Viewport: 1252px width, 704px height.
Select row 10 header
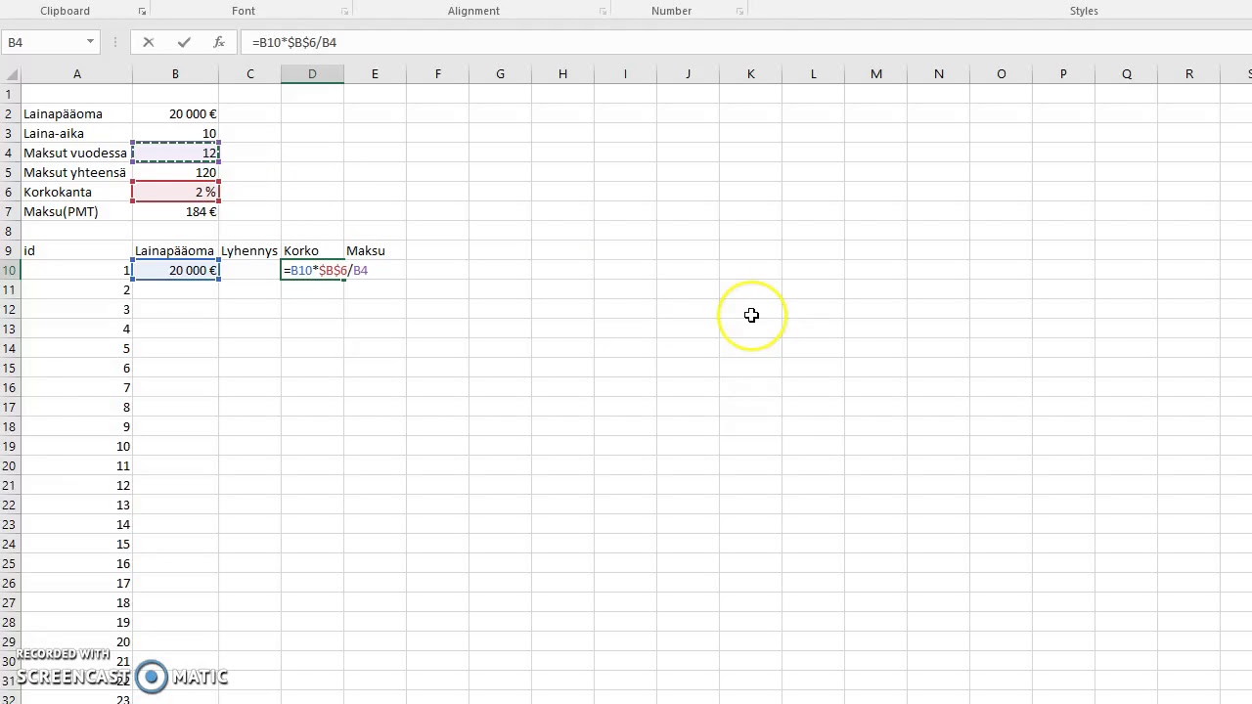[x=10, y=270]
